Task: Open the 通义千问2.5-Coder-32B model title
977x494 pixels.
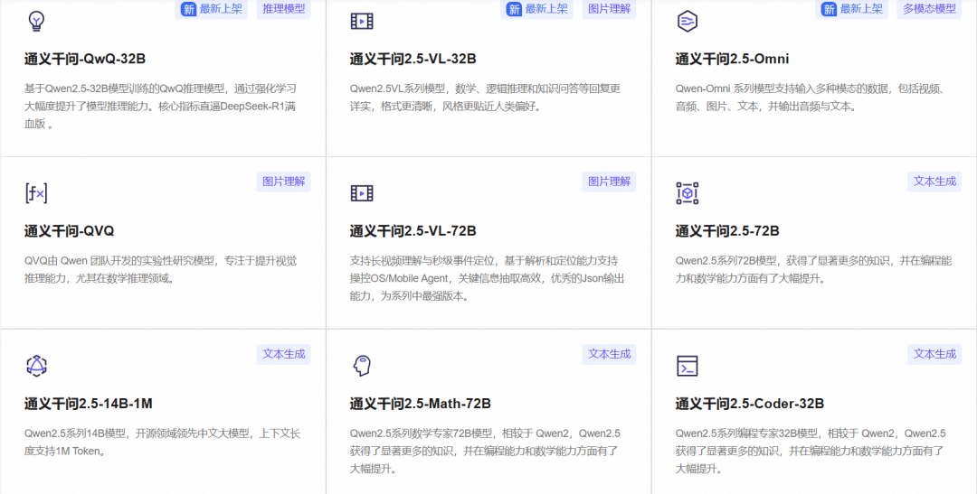Action: pos(749,404)
